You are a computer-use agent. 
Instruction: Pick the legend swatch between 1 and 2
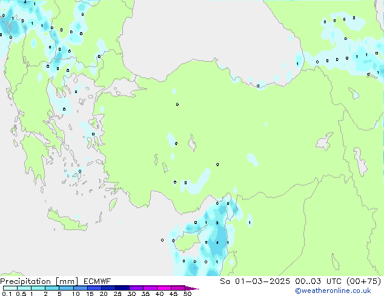[x=38, y=288]
